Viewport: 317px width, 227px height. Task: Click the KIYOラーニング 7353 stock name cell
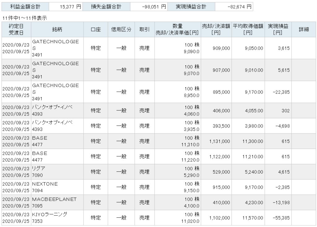[x=57, y=218]
